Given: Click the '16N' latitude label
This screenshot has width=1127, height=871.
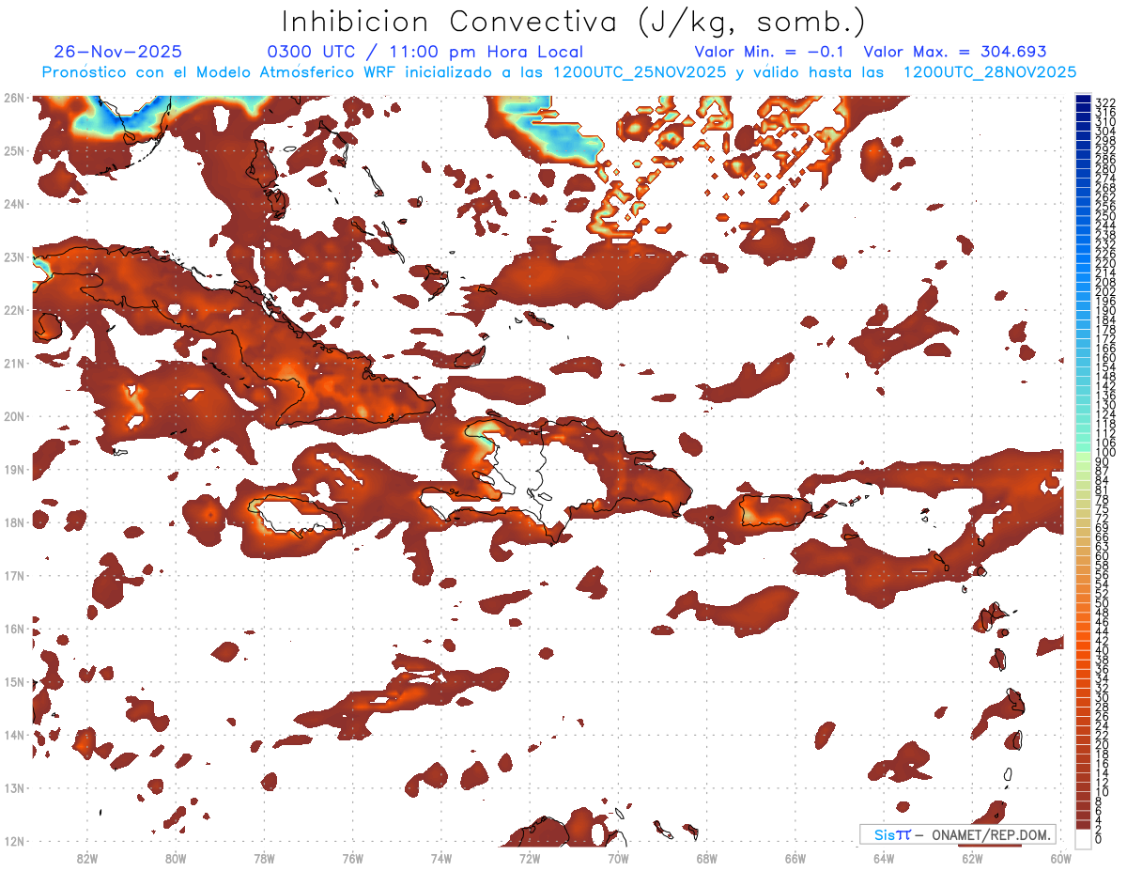Looking at the screenshot, I should pyautogui.click(x=14, y=629).
